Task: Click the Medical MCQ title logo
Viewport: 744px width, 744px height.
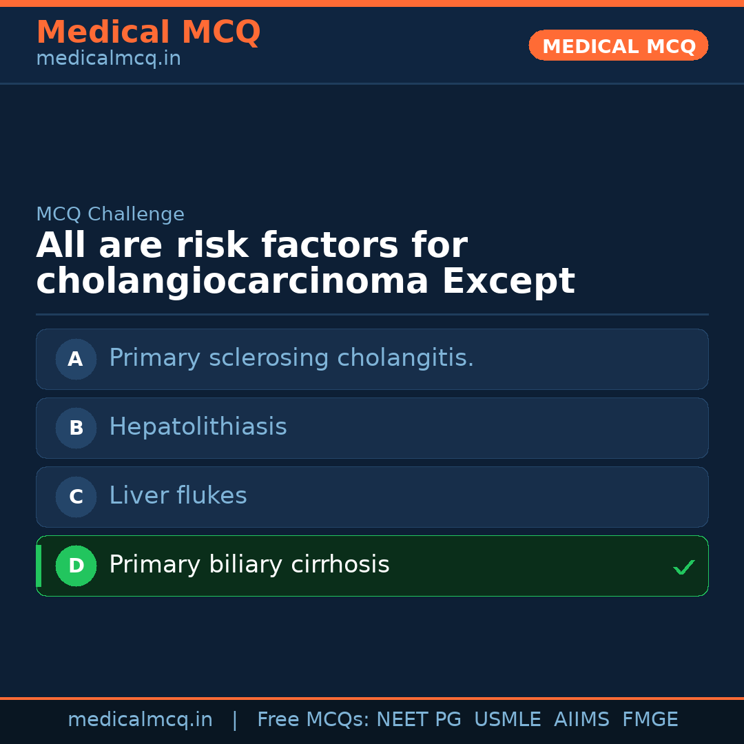Action: (148, 32)
